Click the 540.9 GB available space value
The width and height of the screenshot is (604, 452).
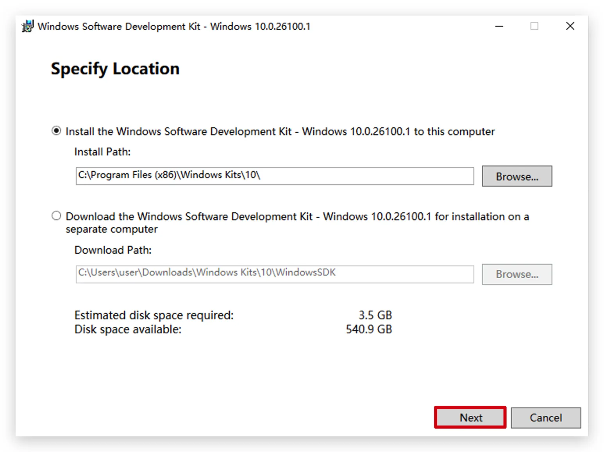pyautogui.click(x=368, y=329)
